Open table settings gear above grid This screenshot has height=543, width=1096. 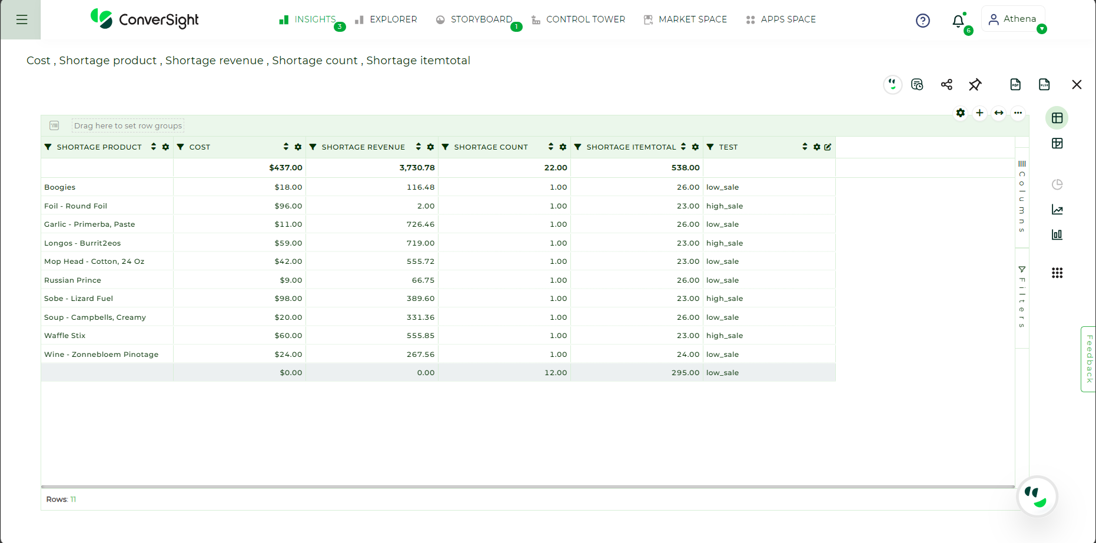point(961,113)
